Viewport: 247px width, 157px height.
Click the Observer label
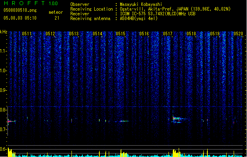[80, 4]
